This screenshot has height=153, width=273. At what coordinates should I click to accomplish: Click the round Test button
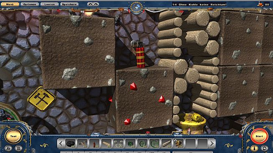pyautogui.click(x=13, y=136)
